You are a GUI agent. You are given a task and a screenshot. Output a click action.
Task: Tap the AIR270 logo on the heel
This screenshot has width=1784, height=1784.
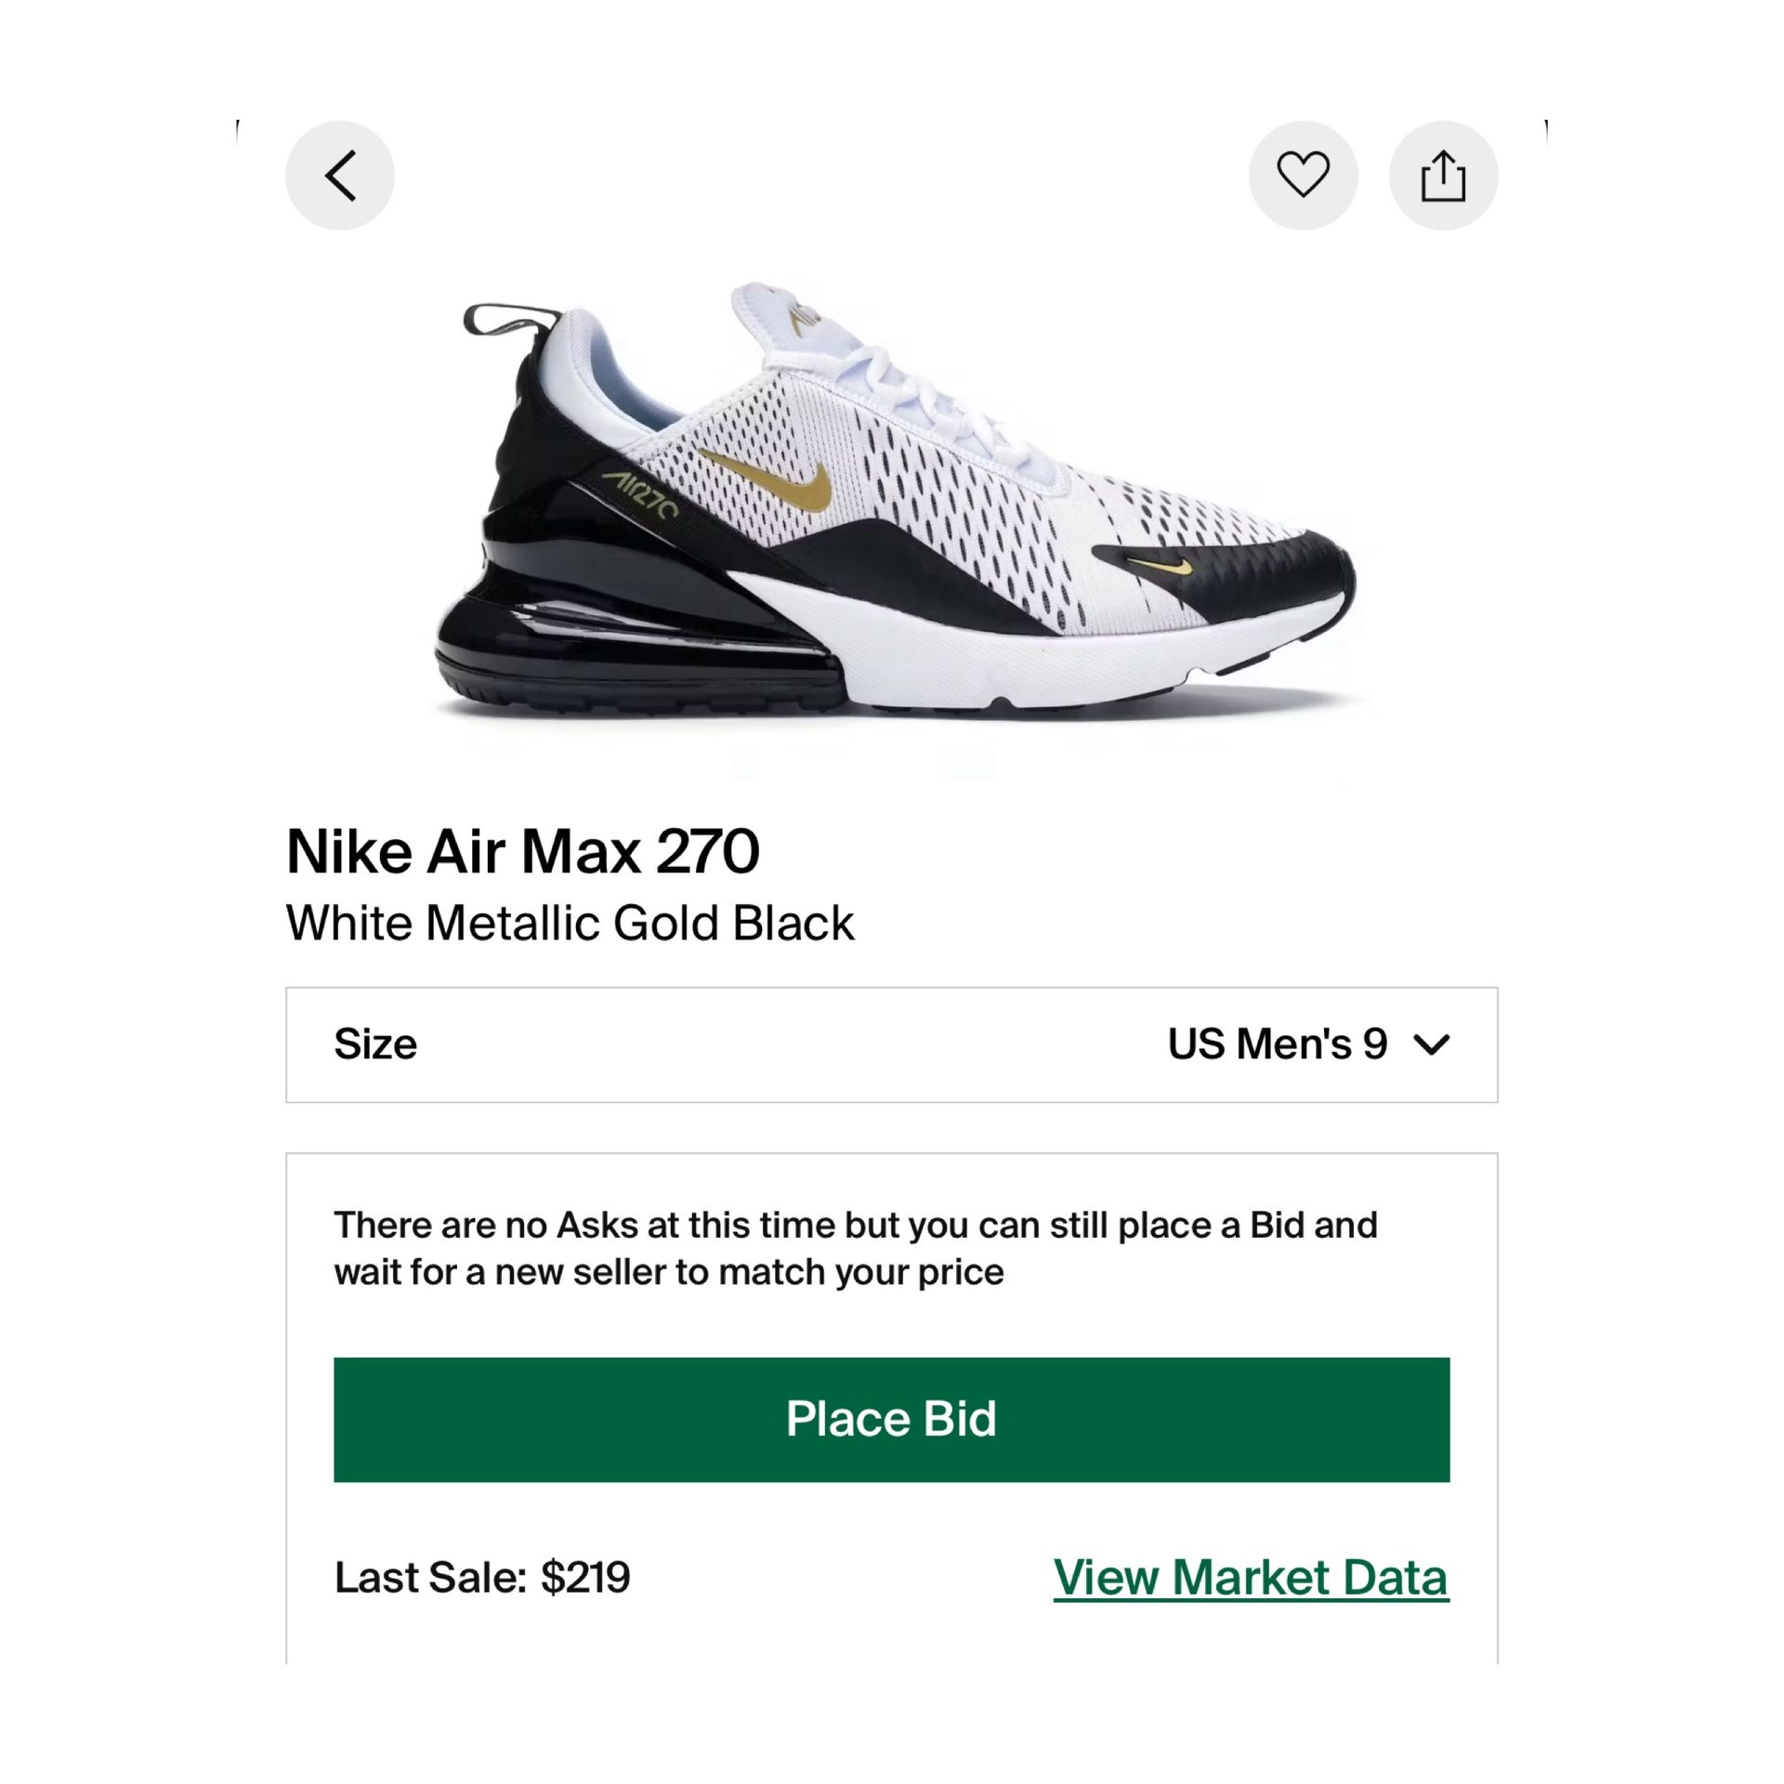coord(641,494)
